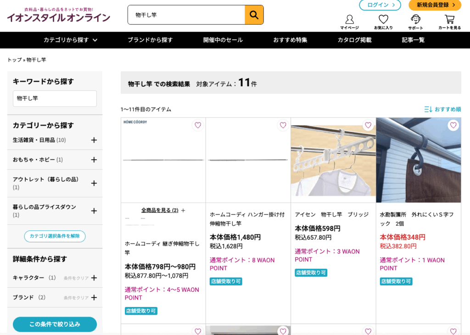Image resolution: width=470 pixels, height=335 pixels.
Task: Expand the キャラクター filter section
Action: pos(94,278)
